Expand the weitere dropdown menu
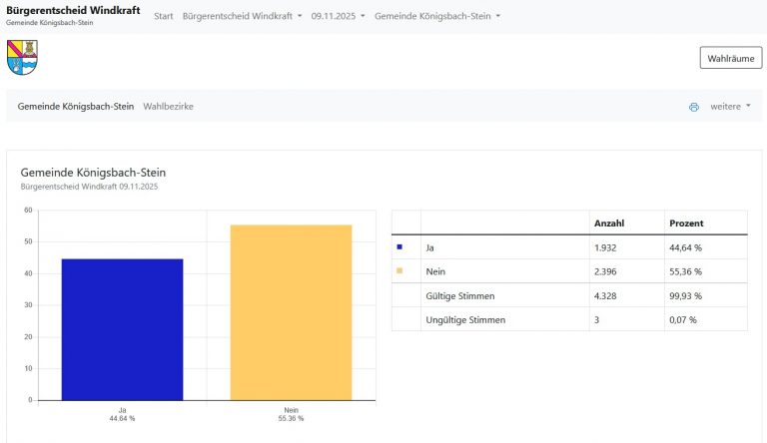This screenshot has width=767, height=443. click(x=730, y=106)
